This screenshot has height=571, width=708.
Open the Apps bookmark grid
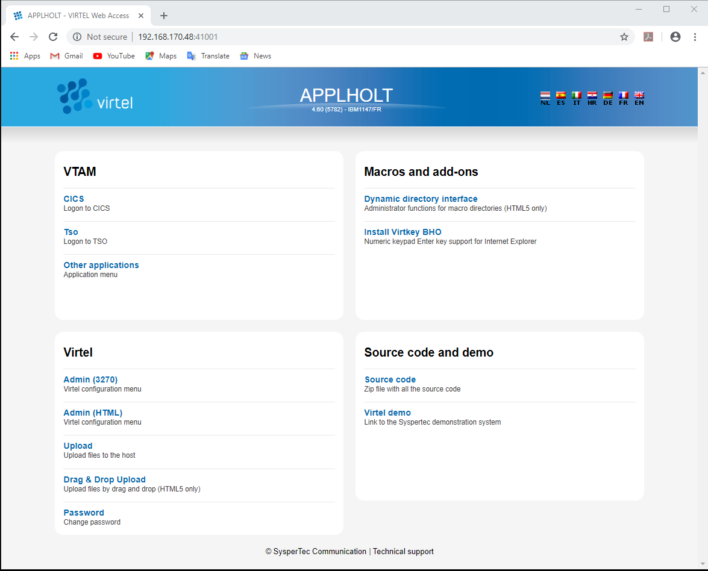[25, 55]
